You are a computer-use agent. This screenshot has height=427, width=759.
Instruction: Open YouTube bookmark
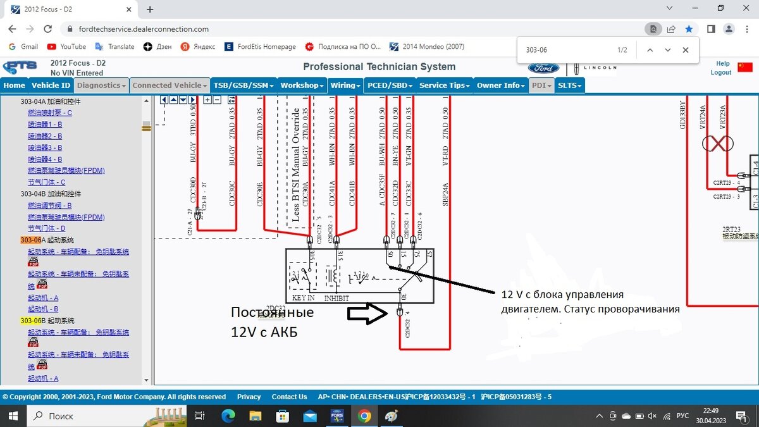[66, 47]
